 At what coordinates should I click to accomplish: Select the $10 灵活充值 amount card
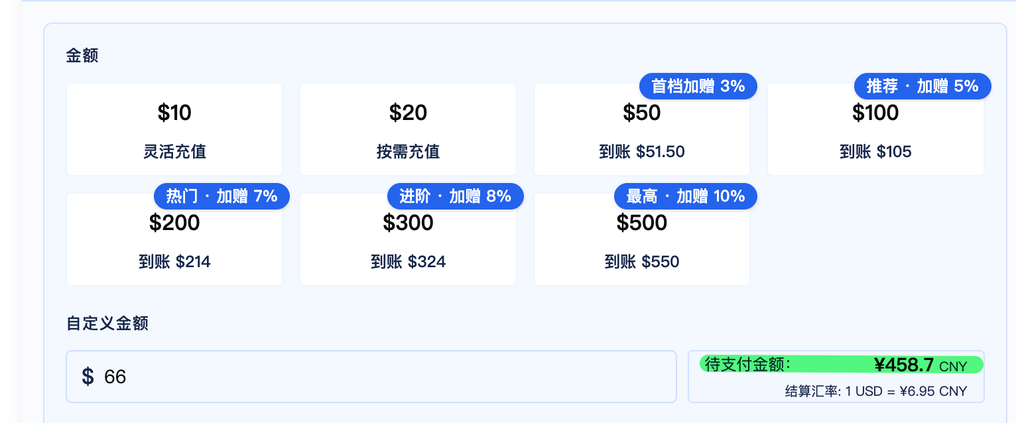point(174,129)
